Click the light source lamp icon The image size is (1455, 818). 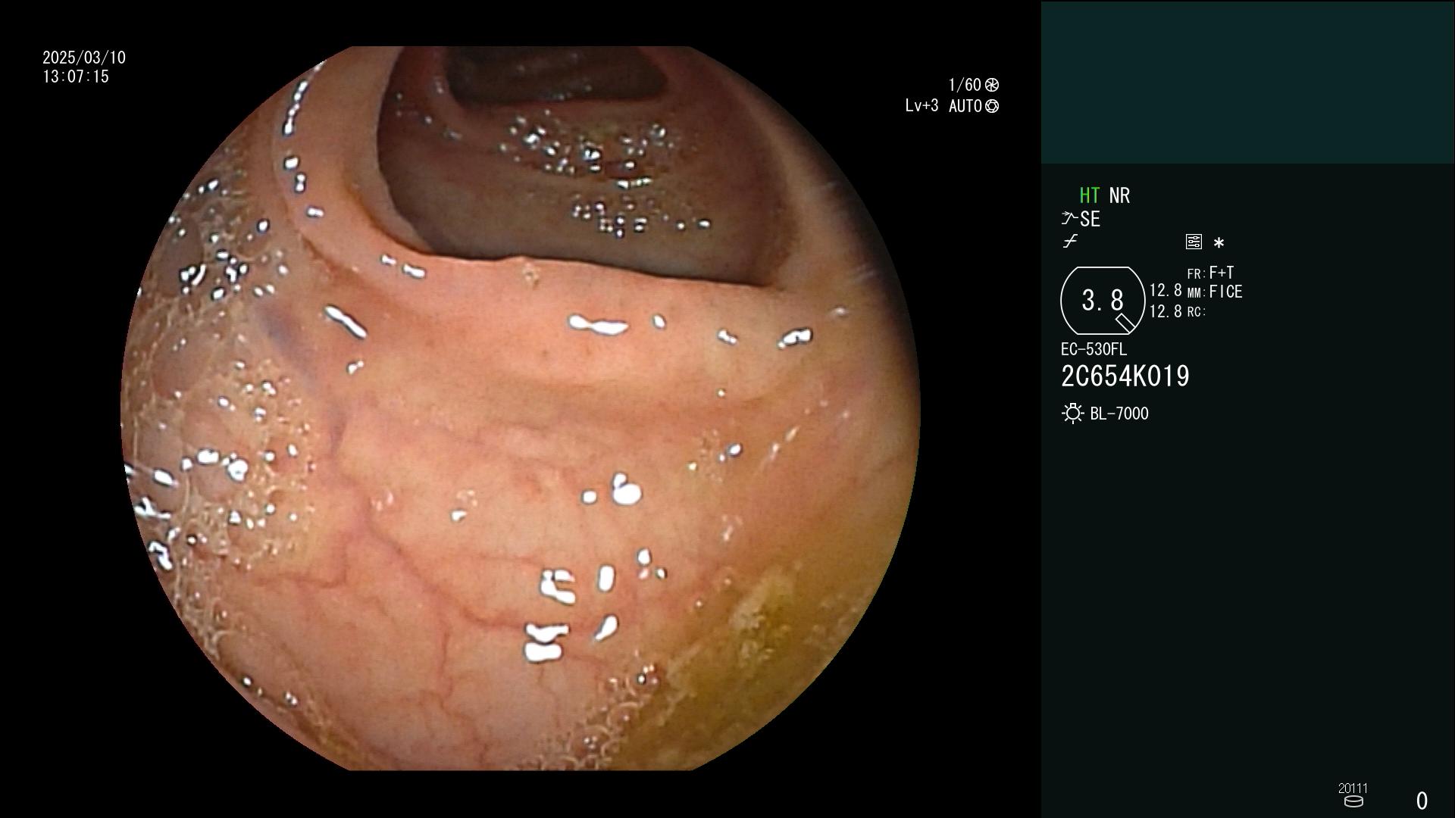(1072, 414)
